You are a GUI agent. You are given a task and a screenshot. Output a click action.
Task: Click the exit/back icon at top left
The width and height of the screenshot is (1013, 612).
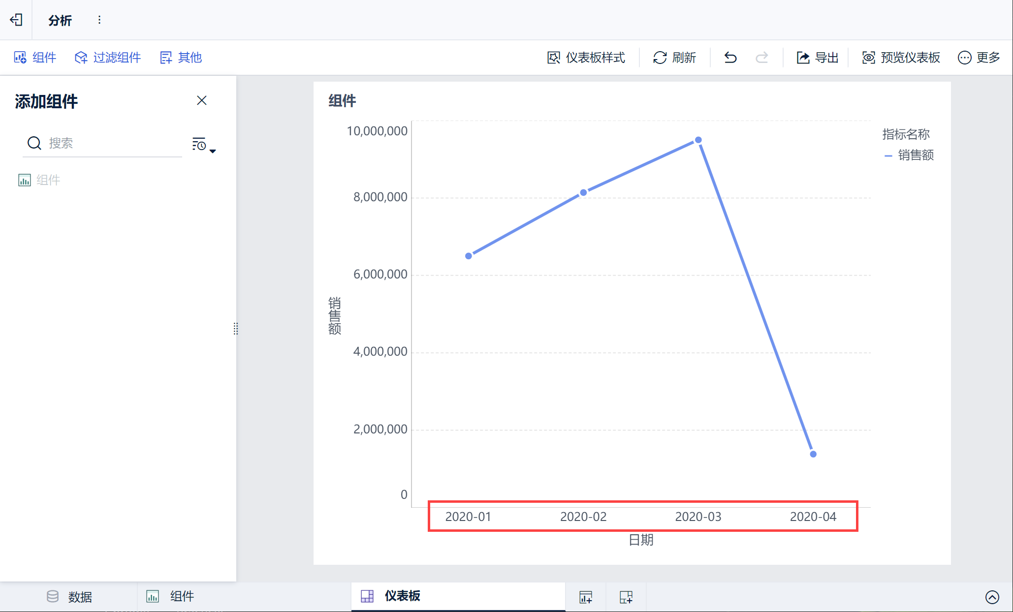pos(16,20)
